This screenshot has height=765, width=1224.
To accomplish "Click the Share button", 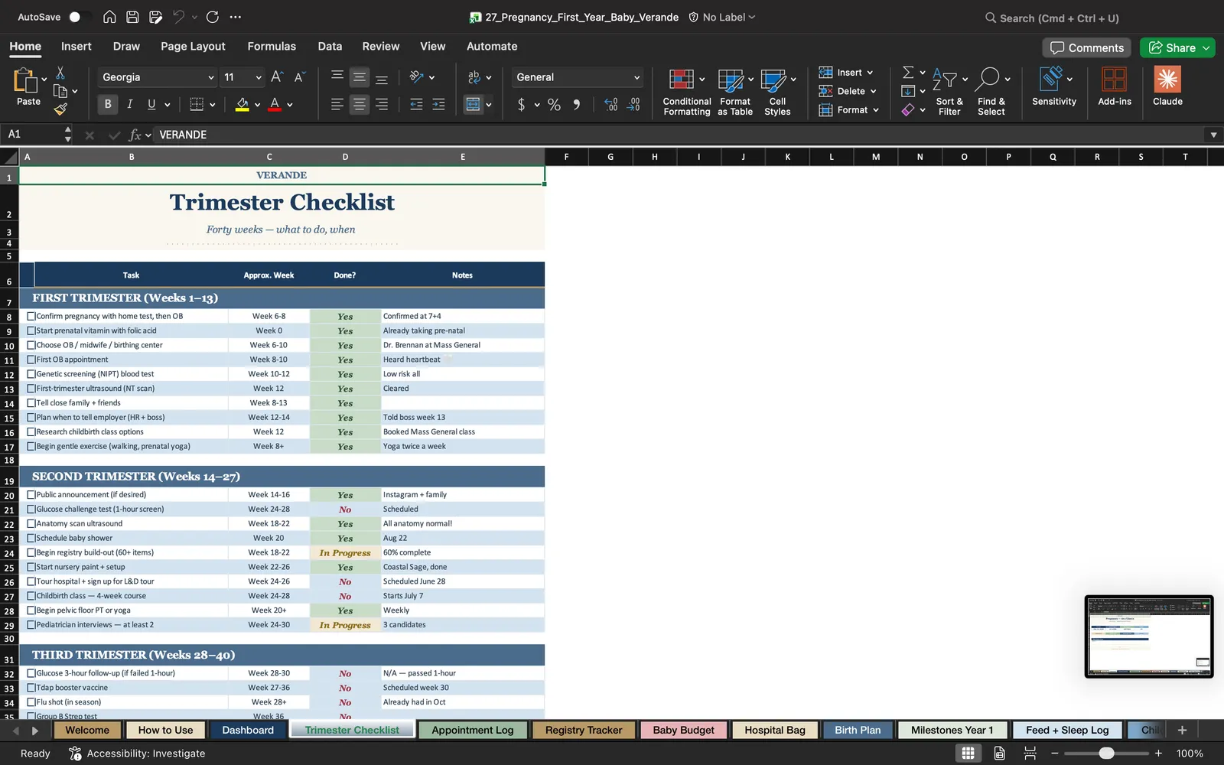I will 1177,47.
